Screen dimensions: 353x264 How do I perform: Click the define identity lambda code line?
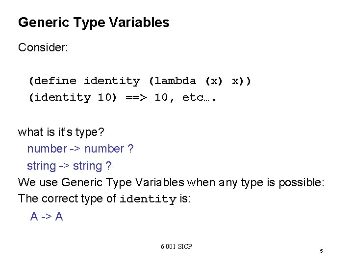click(140, 81)
